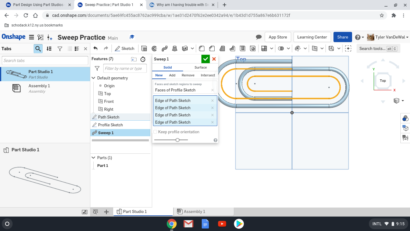Open comments speech bubble icon
Image resolution: width=410 pixels, height=231 pixels.
point(259,37)
